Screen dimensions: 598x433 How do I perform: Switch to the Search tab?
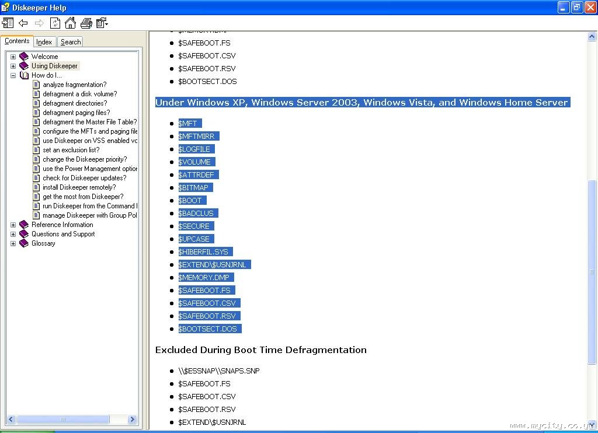point(71,42)
